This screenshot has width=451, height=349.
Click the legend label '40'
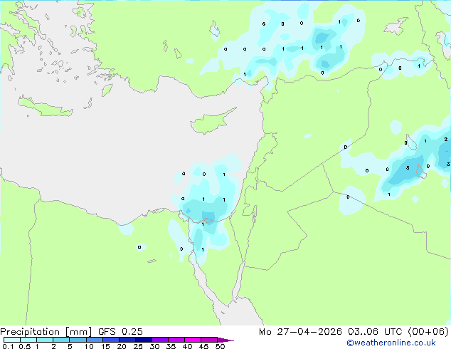[187, 346]
